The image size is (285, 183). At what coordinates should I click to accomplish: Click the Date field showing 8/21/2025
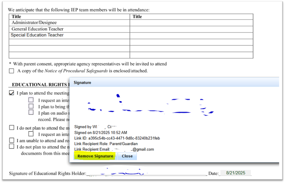tap(235, 173)
